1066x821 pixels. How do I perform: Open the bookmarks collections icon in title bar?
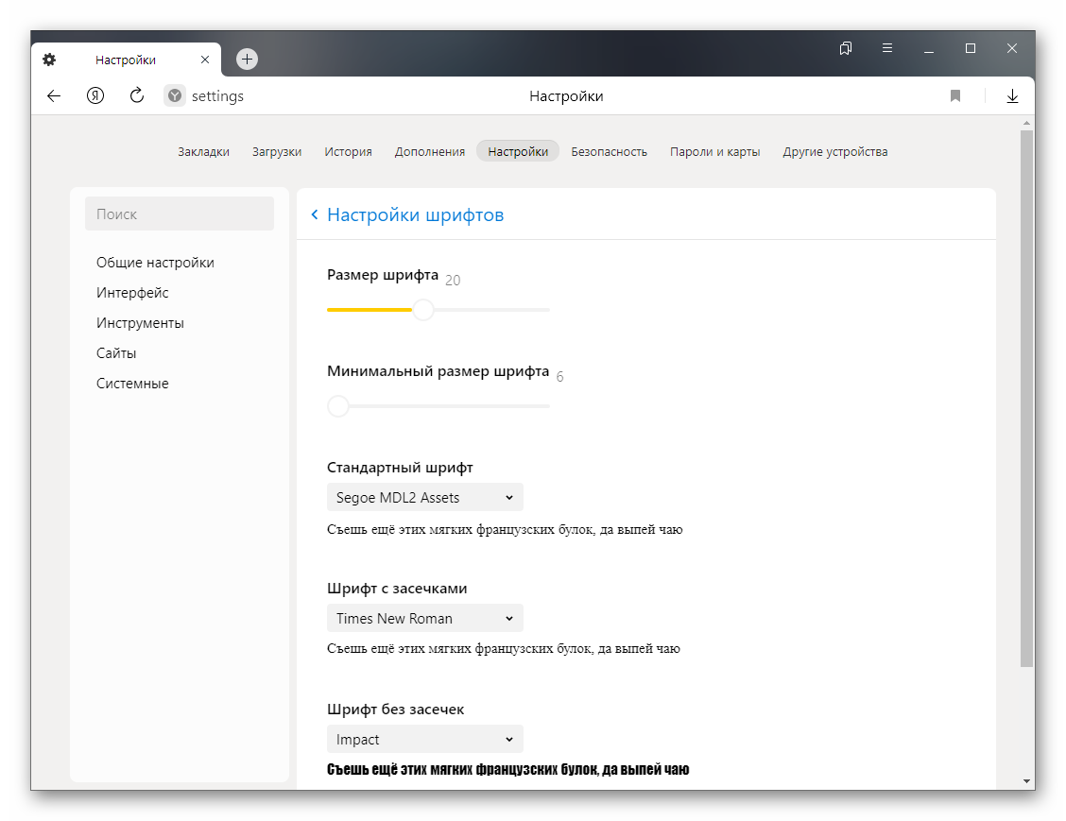846,48
